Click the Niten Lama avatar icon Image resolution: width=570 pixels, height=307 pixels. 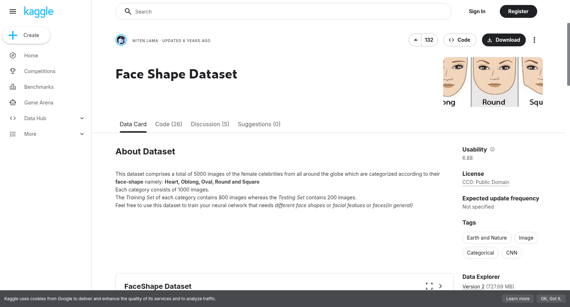(x=121, y=40)
